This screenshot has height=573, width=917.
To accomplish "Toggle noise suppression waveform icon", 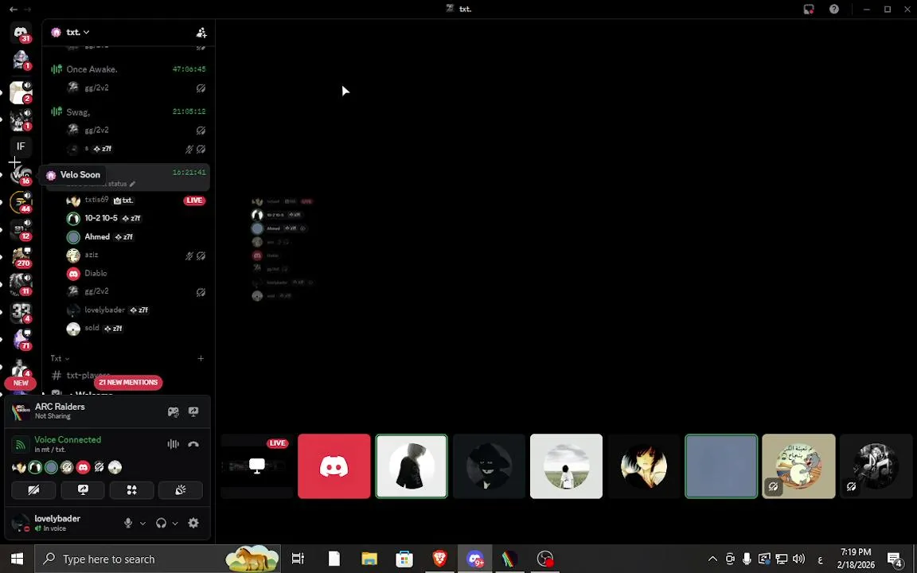I will (173, 444).
